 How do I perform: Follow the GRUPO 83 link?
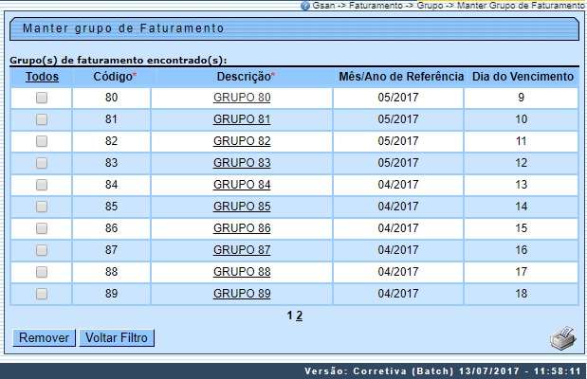242,163
